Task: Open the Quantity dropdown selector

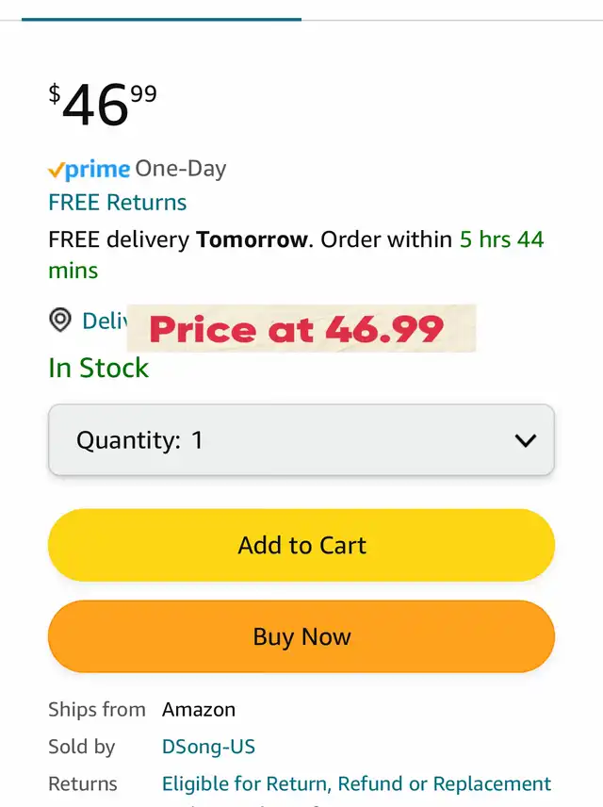Action: [301, 440]
